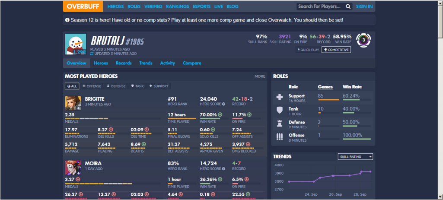Click the OVERBUFF logo
Screen dimensions: 443x200
83,6
